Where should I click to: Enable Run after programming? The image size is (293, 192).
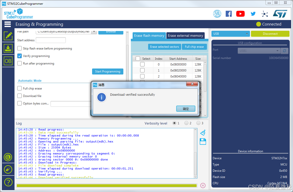pyautogui.click(x=20, y=63)
